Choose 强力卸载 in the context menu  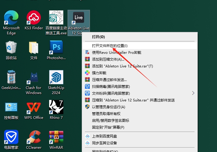[x=140, y=73]
